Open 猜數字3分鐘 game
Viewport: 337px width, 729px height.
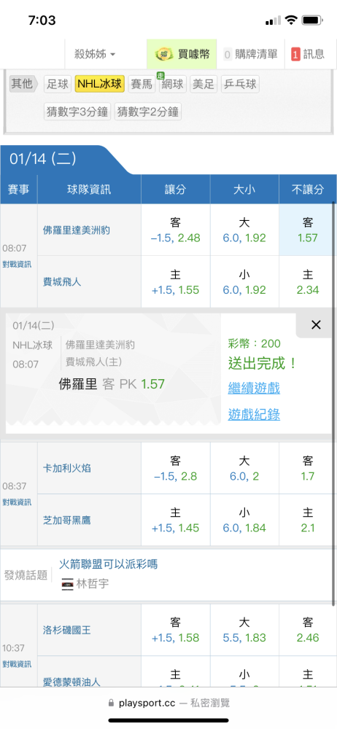click(x=77, y=112)
